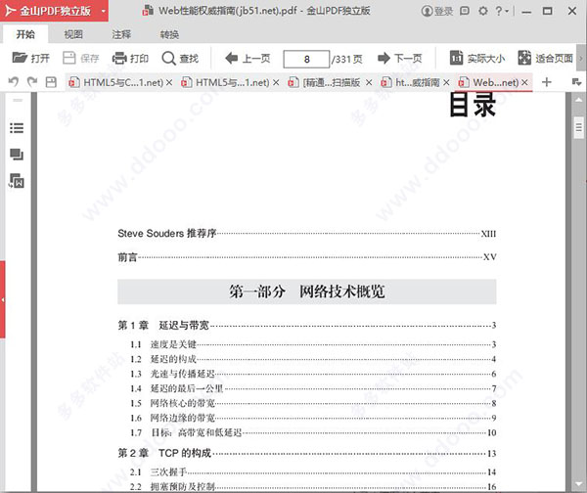Click the 2.2 拥塞预防及控制 entry
Image resolution: width=587 pixels, height=493 pixels.
(x=313, y=486)
